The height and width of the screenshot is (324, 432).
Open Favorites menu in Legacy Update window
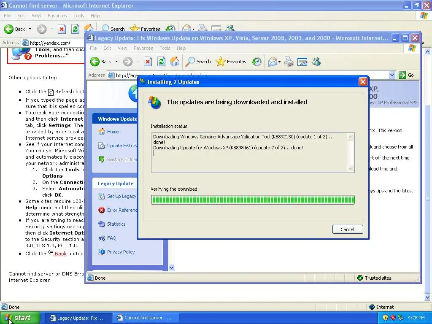coord(143,48)
